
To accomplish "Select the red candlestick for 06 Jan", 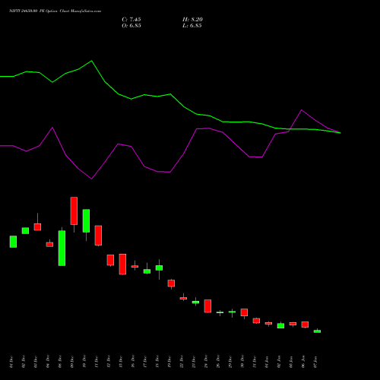I will tap(305, 325).
